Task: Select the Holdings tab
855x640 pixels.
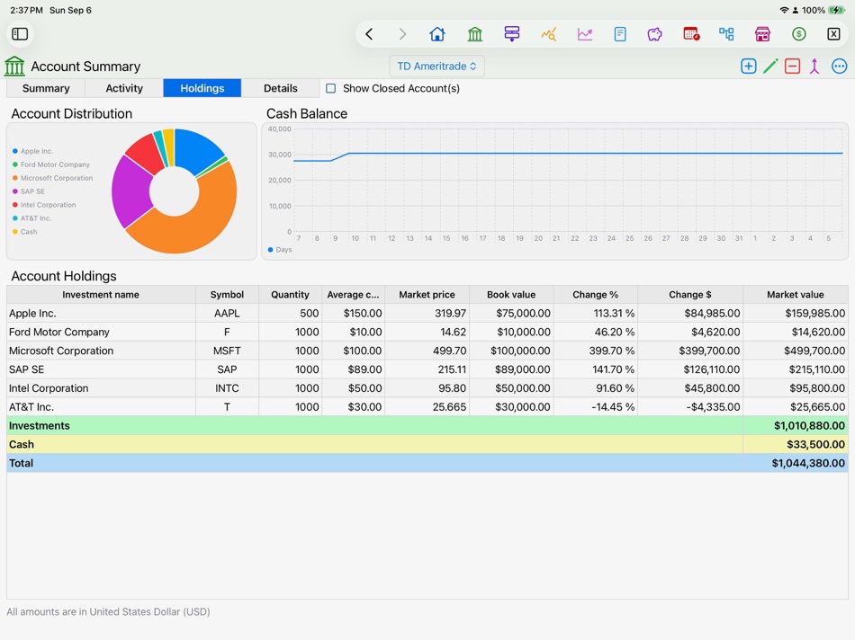Action: point(202,88)
